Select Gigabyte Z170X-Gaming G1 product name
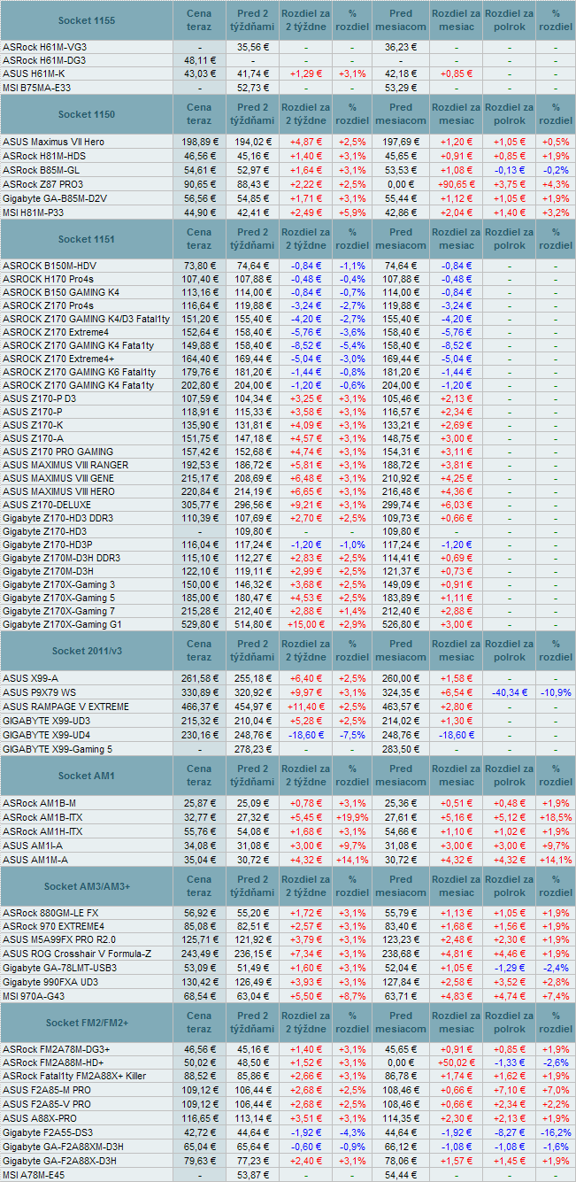Viewport: 576px width, 1182px height. click(62, 624)
